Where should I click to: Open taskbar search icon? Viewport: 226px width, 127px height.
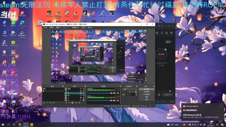pyautogui.click(x=8, y=124)
